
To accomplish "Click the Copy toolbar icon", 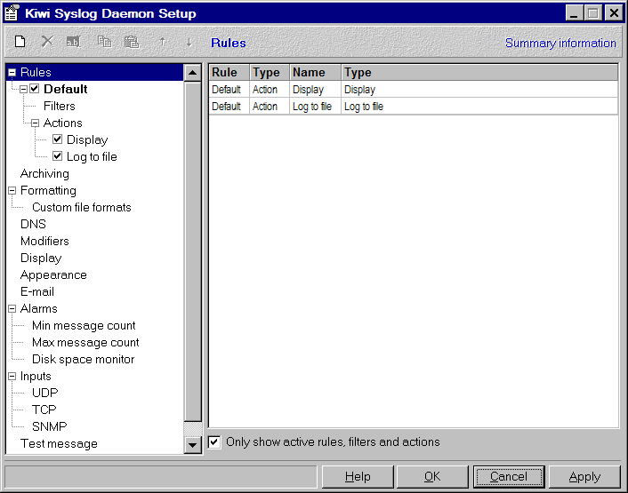I will pyautogui.click(x=105, y=42).
